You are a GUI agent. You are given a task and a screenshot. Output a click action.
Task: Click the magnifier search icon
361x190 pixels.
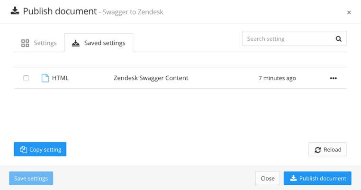click(x=338, y=39)
